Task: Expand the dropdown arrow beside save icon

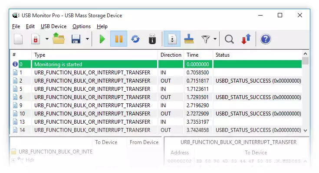Action: [87, 39]
